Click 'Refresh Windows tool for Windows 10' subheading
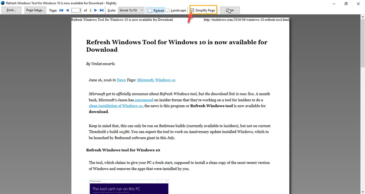This screenshot has width=365, height=194. pyautogui.click(x=123, y=150)
